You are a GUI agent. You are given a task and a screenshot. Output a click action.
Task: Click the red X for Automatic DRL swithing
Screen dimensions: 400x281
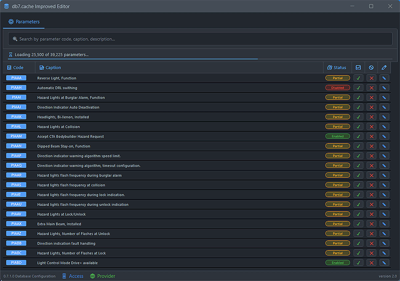[371, 87]
